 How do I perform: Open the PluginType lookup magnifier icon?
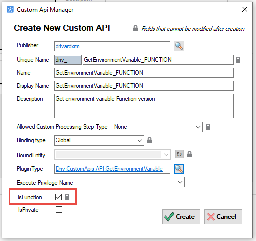pos(179,169)
